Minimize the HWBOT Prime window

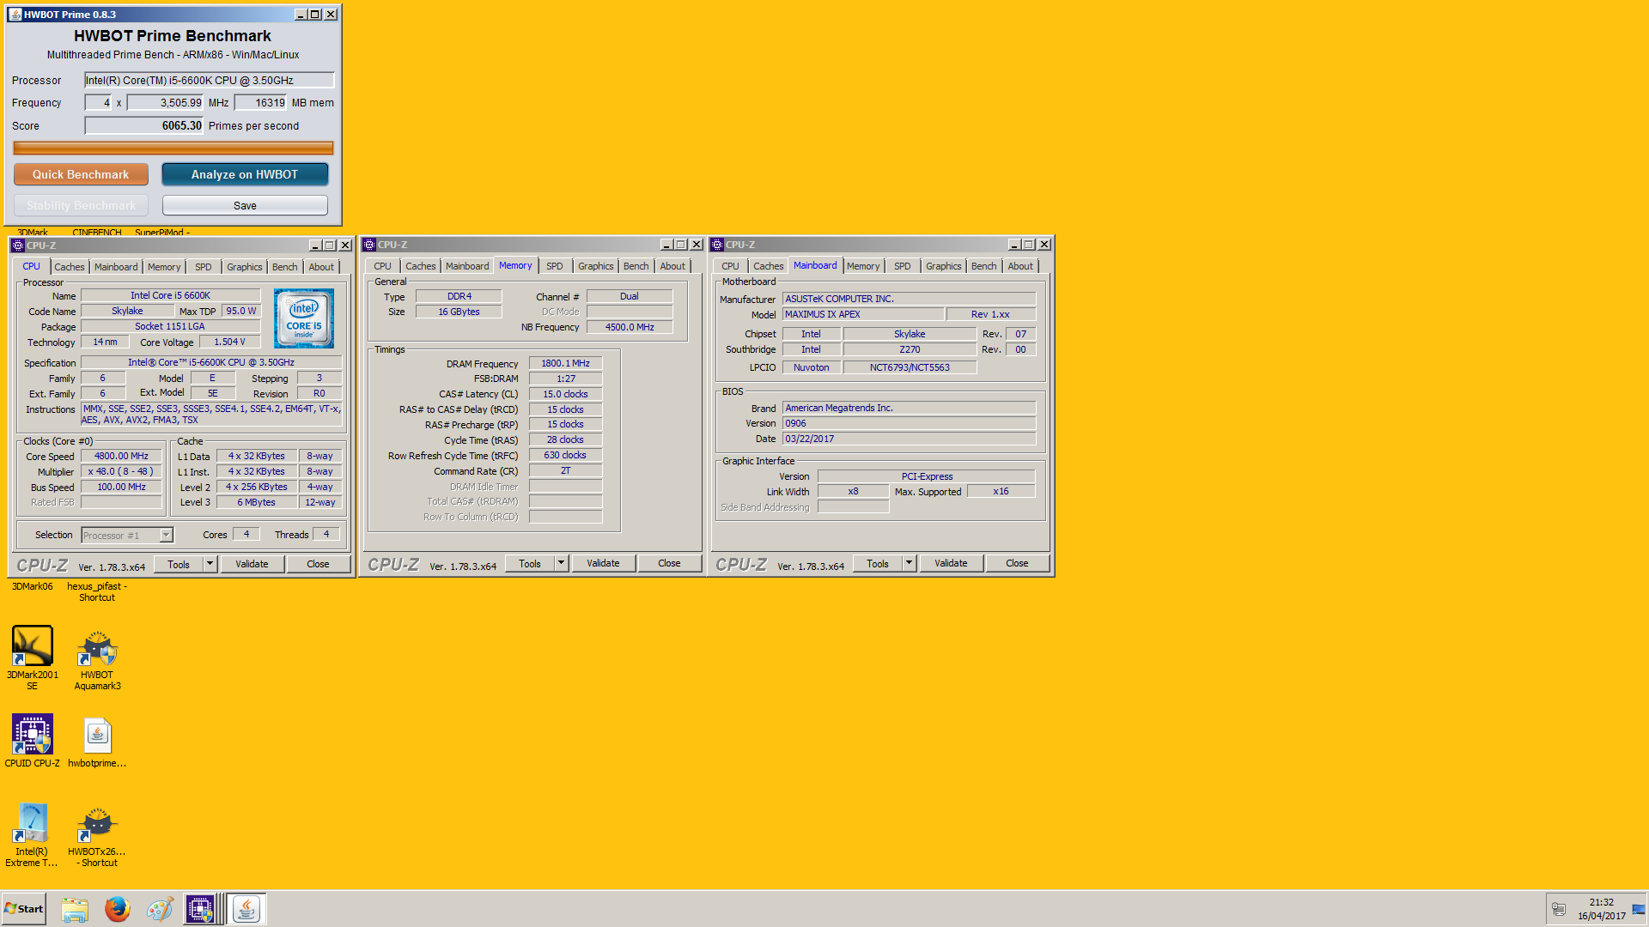pyautogui.click(x=301, y=15)
